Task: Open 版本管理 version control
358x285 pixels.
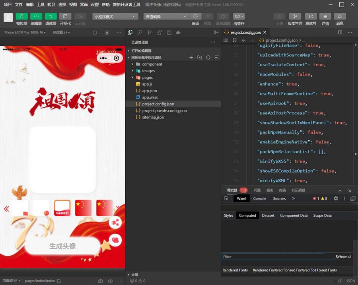Action: pos(295,17)
